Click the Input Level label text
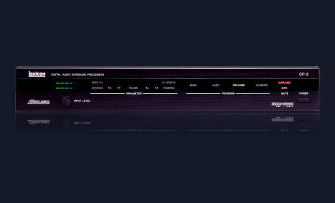335x203 pixels. [x=82, y=101]
